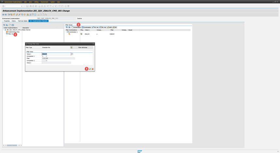Select the Implementing Class tree item
The width and height of the screenshot is (280, 153).
[14, 32]
